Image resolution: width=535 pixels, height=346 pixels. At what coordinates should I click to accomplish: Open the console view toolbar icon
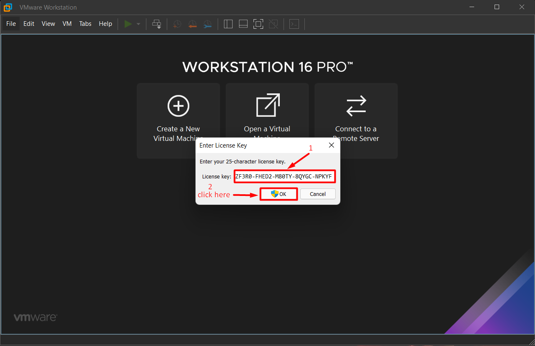point(294,24)
